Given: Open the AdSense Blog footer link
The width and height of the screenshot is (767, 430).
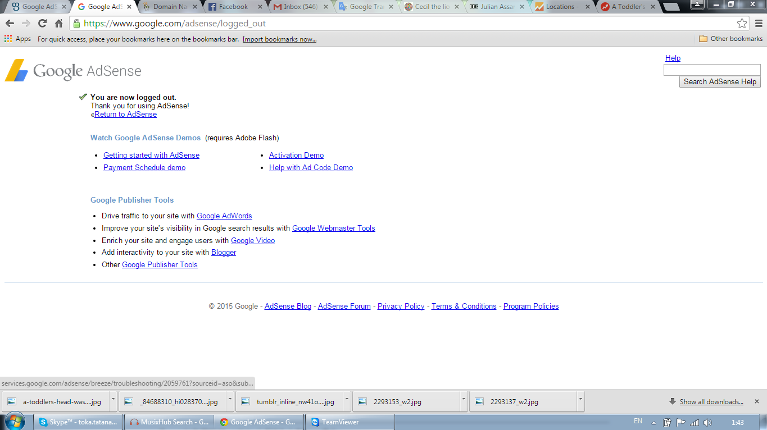Looking at the screenshot, I should tap(288, 306).
